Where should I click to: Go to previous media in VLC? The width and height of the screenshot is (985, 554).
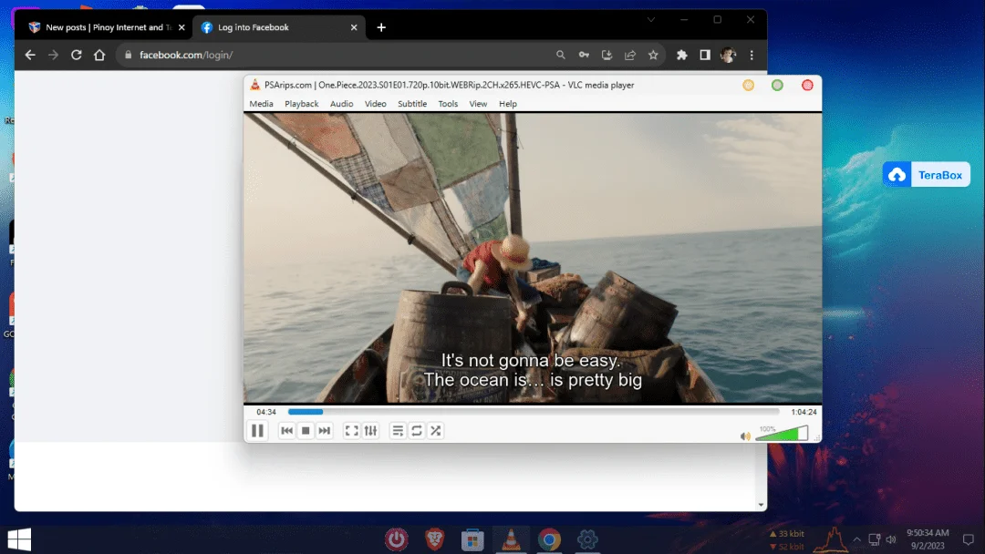point(286,430)
